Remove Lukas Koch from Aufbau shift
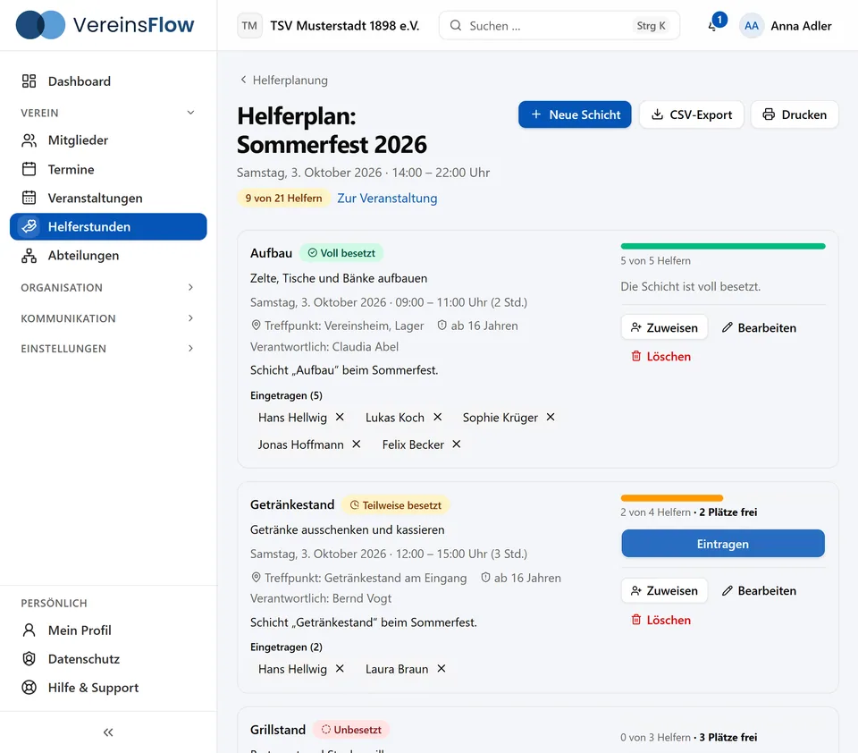Viewport: 858px width, 753px height. pyautogui.click(x=437, y=418)
